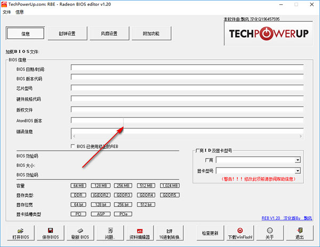
Task: Open the 问题.. help icon button
Action: click(110, 233)
